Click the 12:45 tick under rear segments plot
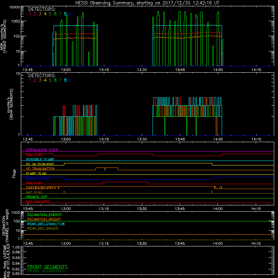 pyautogui.click(x=28, y=139)
